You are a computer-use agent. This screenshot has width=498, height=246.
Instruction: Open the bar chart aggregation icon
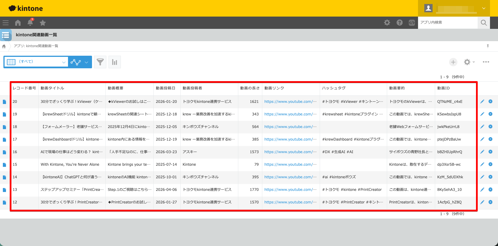pyautogui.click(x=115, y=62)
